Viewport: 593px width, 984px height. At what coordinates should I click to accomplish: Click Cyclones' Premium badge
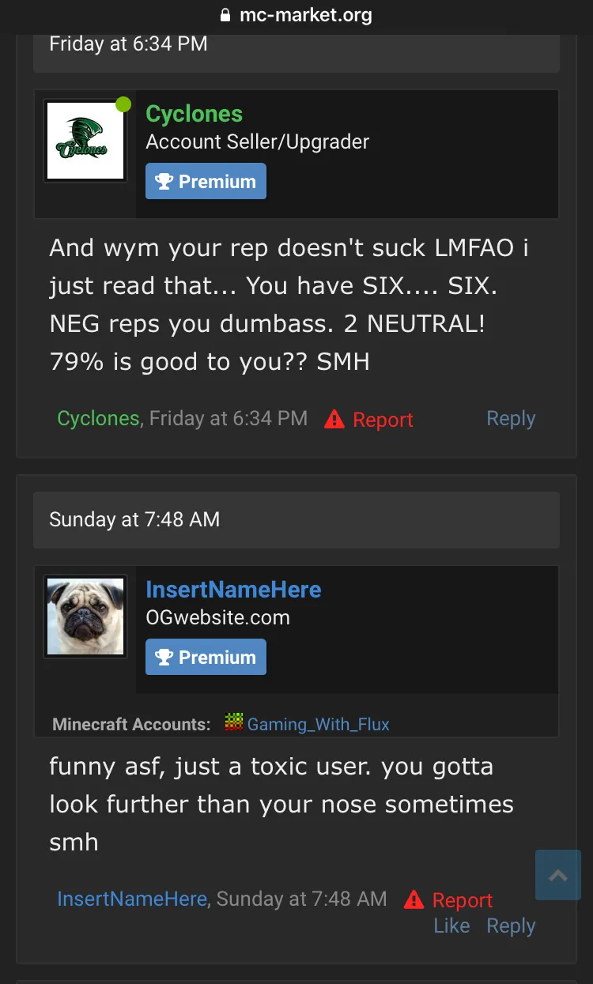[x=206, y=181]
